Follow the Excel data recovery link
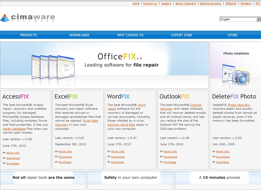The height and width of the screenshot is (195, 261). (x=90, y=121)
